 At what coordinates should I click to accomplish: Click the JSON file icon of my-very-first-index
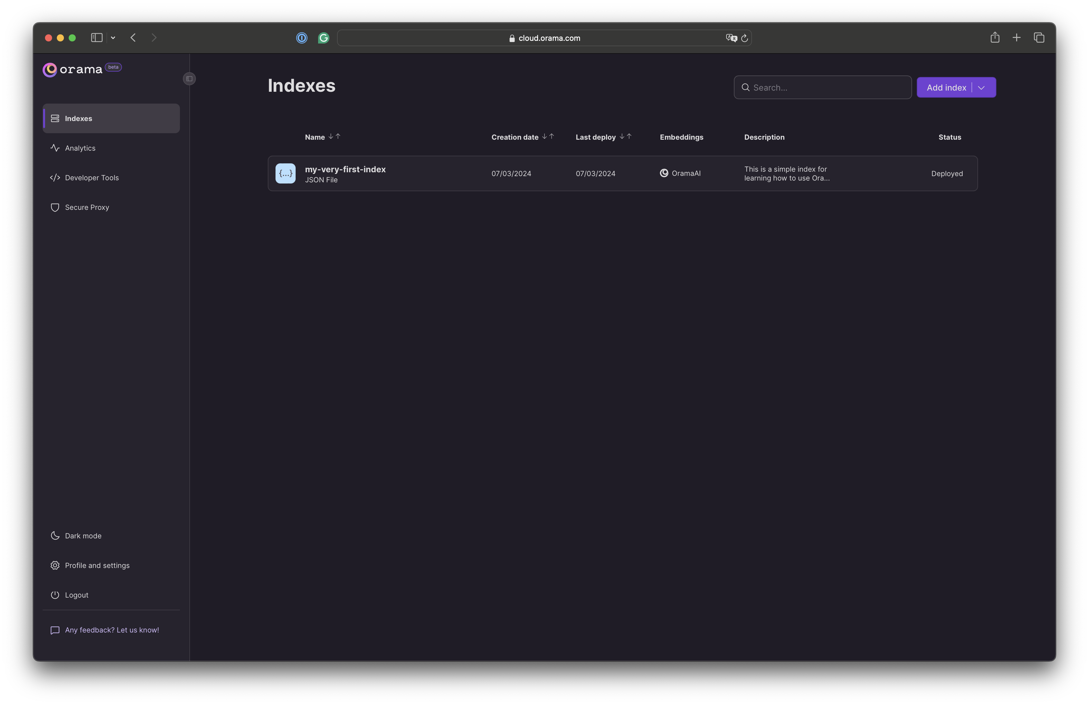point(286,173)
